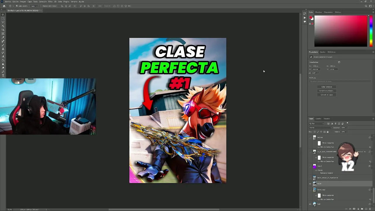Switch to the Ajustes tab
Image resolution: width=375 pixels, height=211 pixels.
(323, 52)
